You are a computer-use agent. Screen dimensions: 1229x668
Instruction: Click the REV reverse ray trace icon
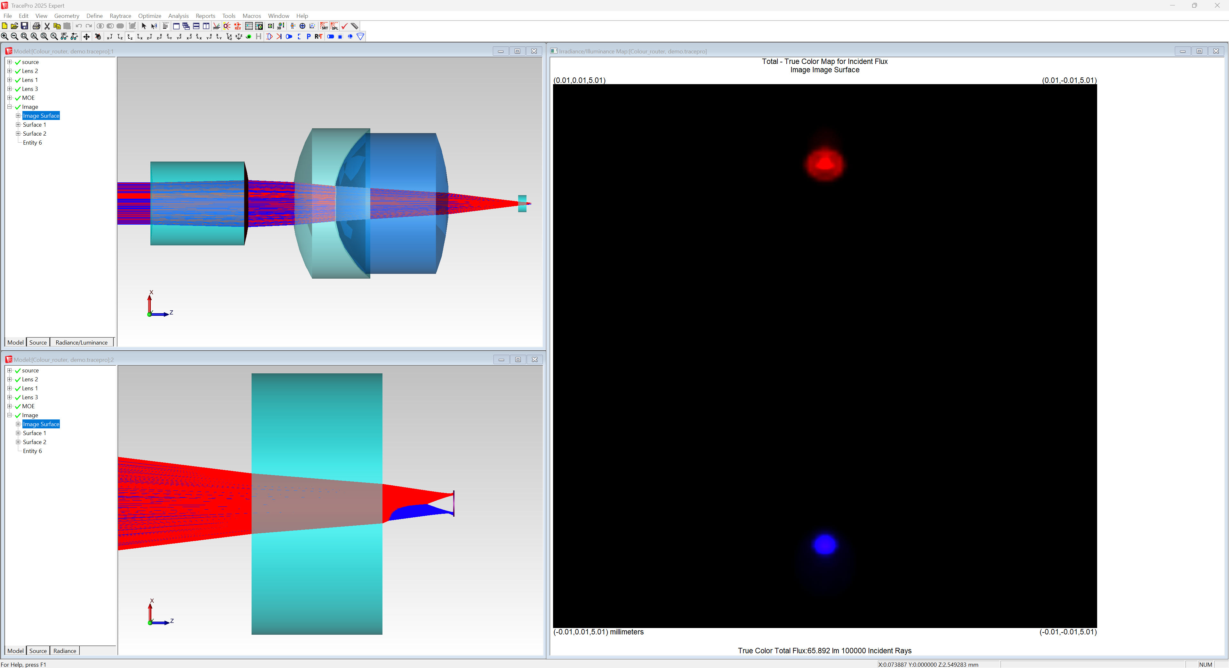(x=237, y=27)
